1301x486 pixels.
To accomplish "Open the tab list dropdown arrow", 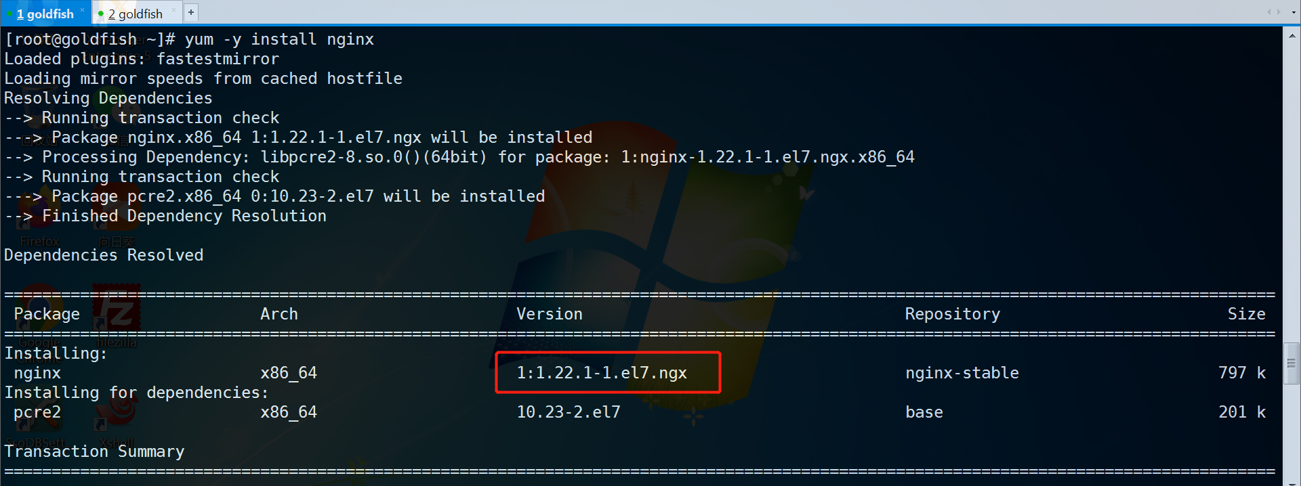I will coord(1294,12).
